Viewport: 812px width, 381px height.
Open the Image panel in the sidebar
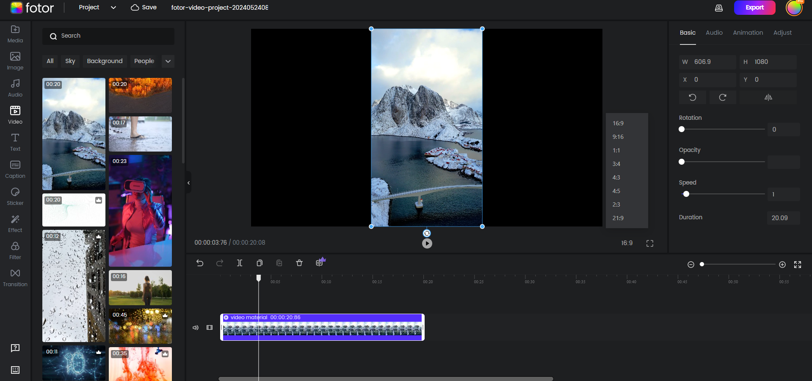tap(15, 61)
